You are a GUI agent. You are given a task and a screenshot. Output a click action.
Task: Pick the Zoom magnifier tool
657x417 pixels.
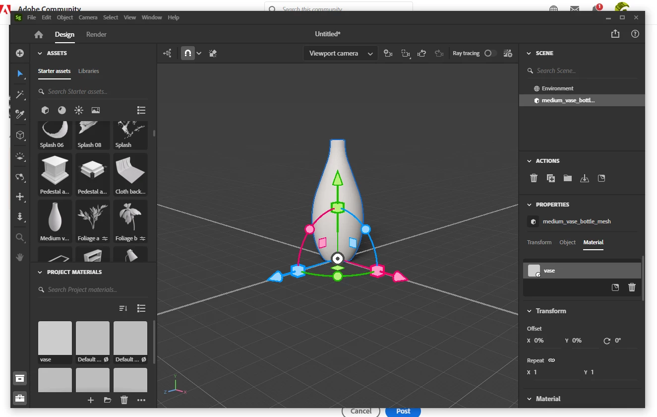20,238
